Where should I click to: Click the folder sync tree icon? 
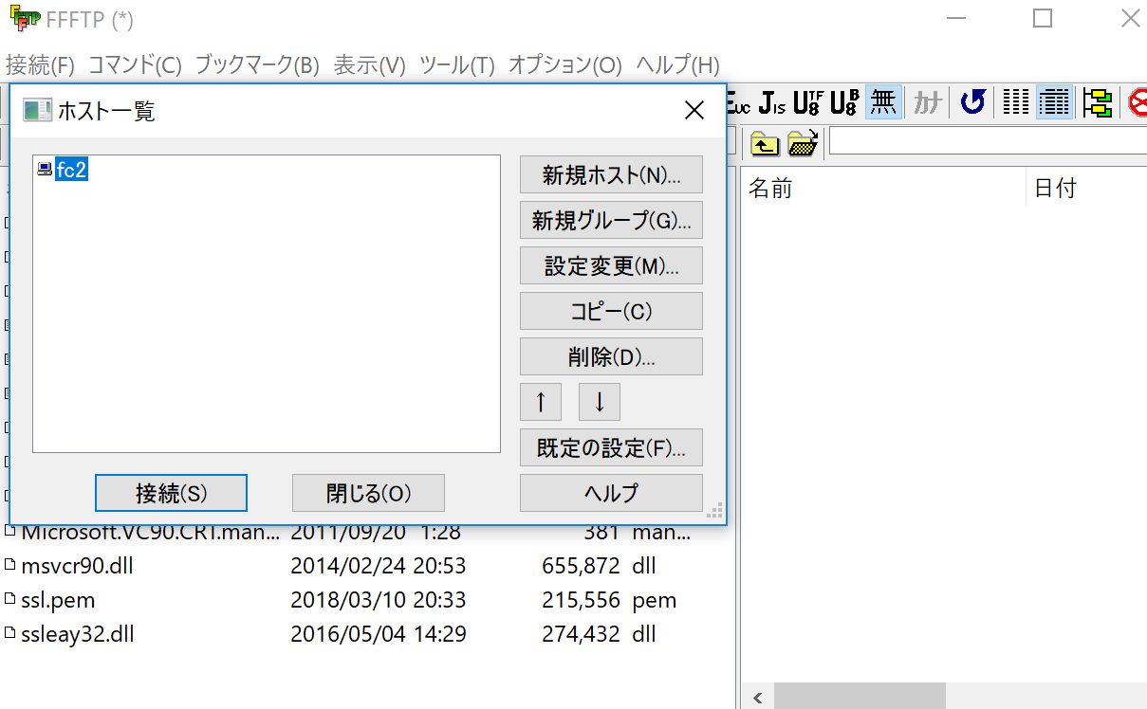1098,102
